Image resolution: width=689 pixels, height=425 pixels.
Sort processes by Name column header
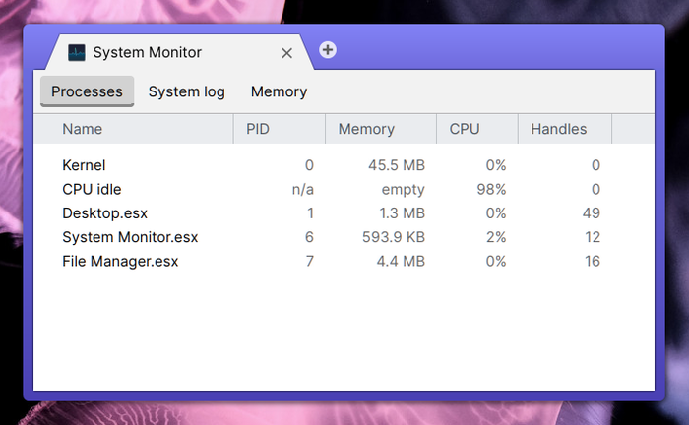pyautogui.click(x=82, y=129)
